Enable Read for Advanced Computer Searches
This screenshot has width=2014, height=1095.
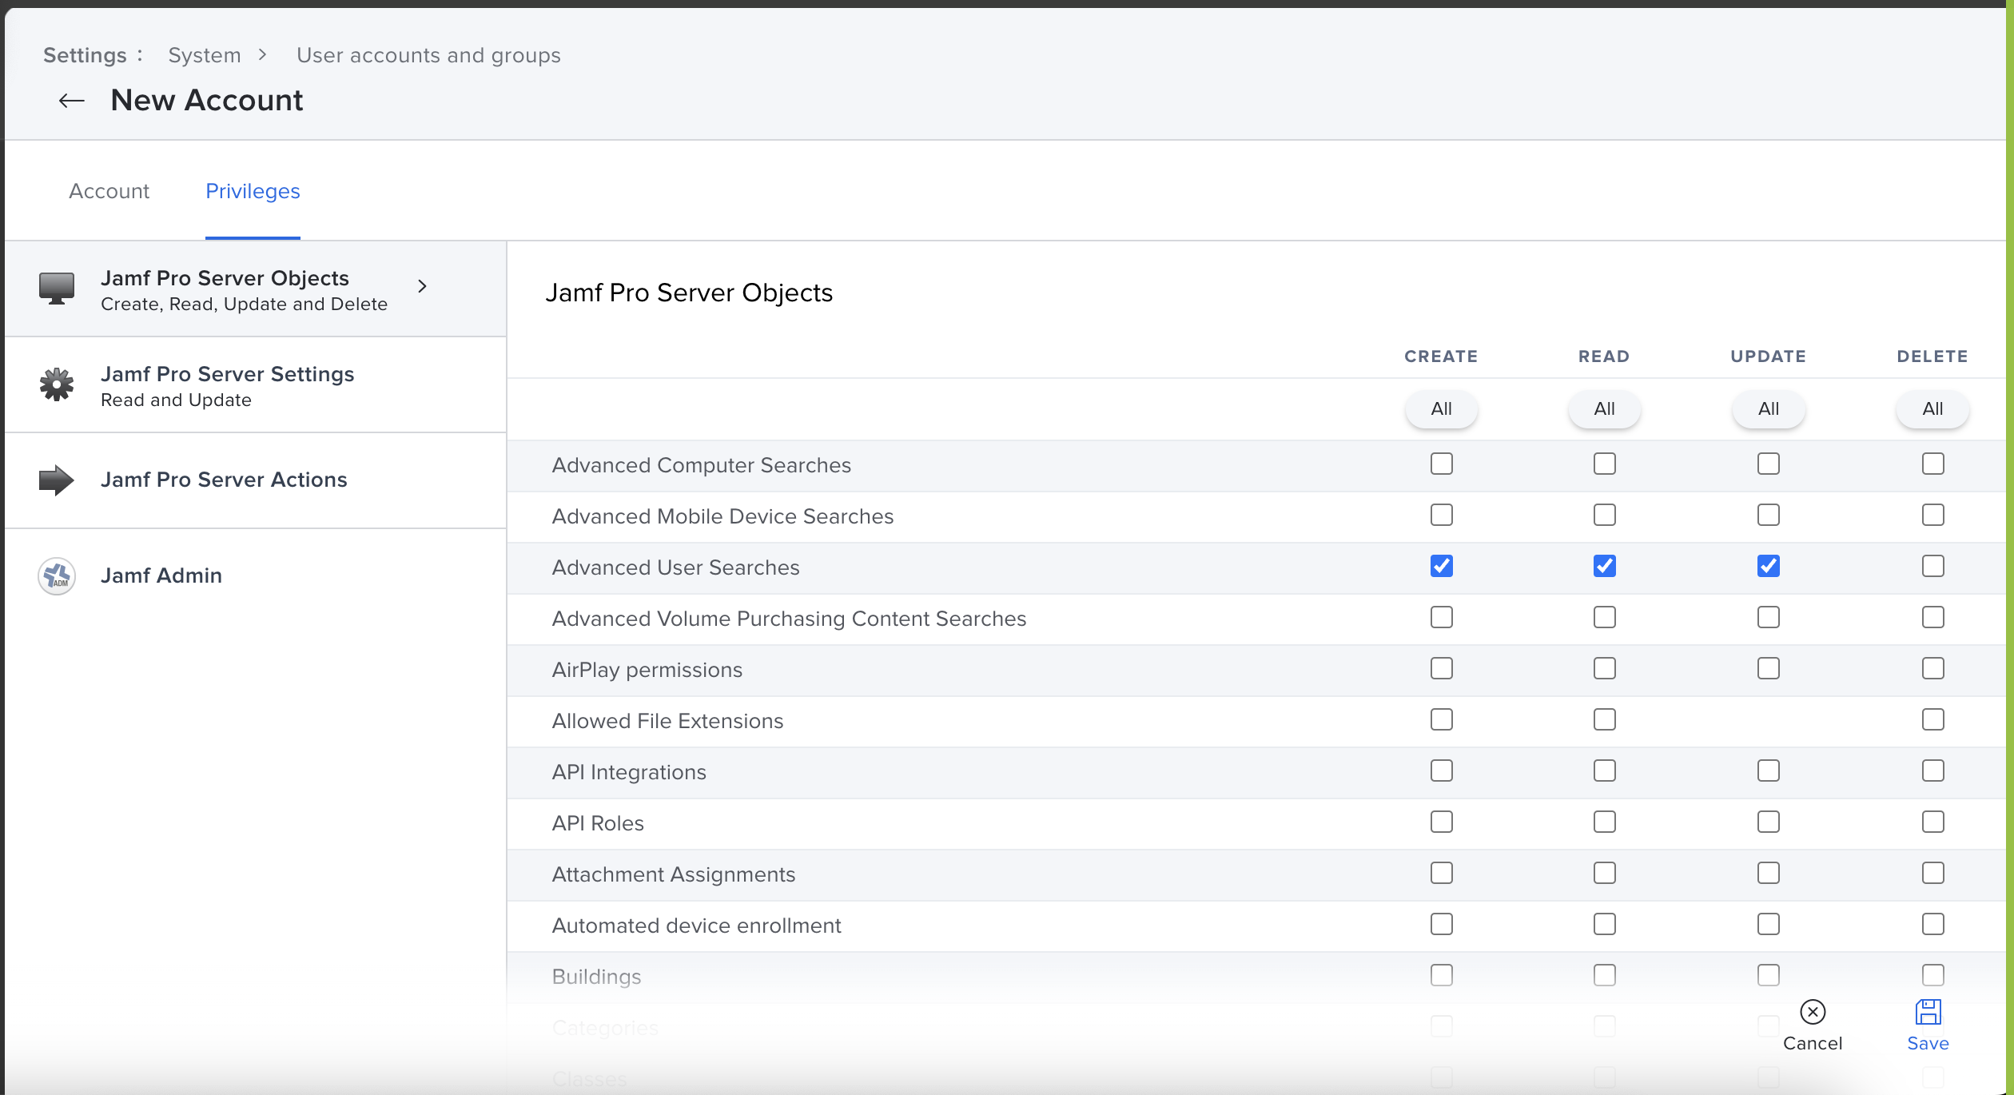pos(1605,464)
